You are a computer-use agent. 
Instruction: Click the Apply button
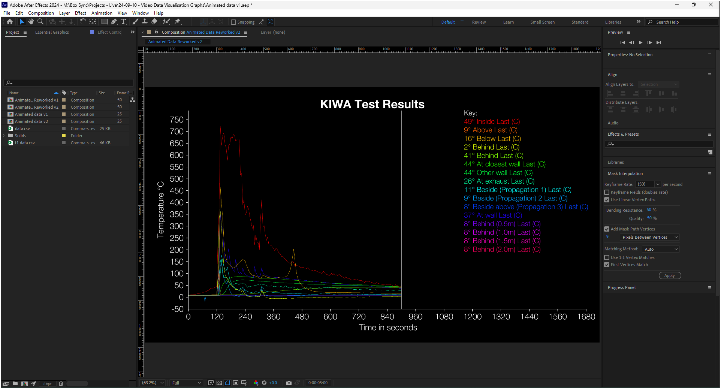[x=669, y=275]
